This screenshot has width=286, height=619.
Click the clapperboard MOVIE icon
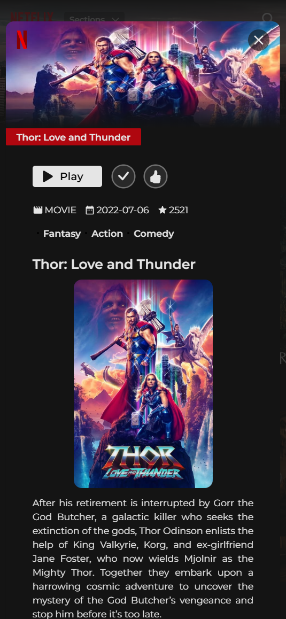point(37,210)
